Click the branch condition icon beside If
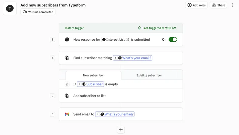The width and height of the screenshot is (239, 135). 67,84
